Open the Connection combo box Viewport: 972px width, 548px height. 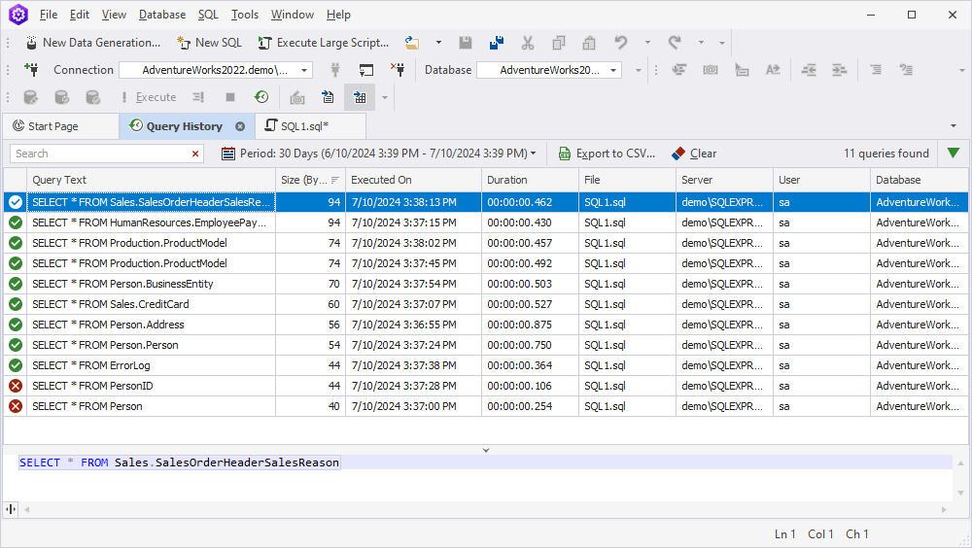point(216,70)
